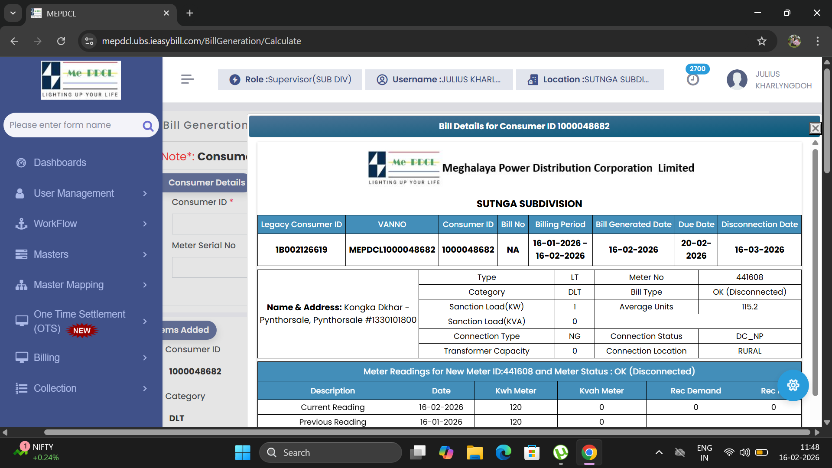Click the form name search field
Viewport: 832px width, 468px height.
click(71, 125)
